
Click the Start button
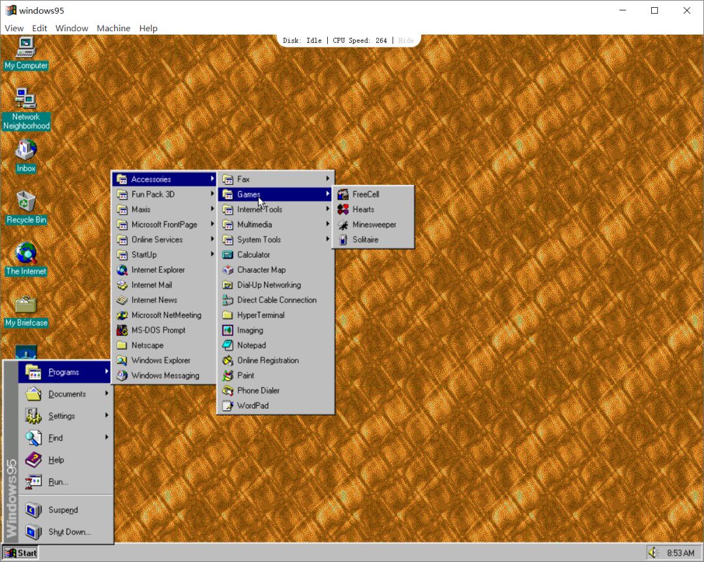(x=20, y=552)
